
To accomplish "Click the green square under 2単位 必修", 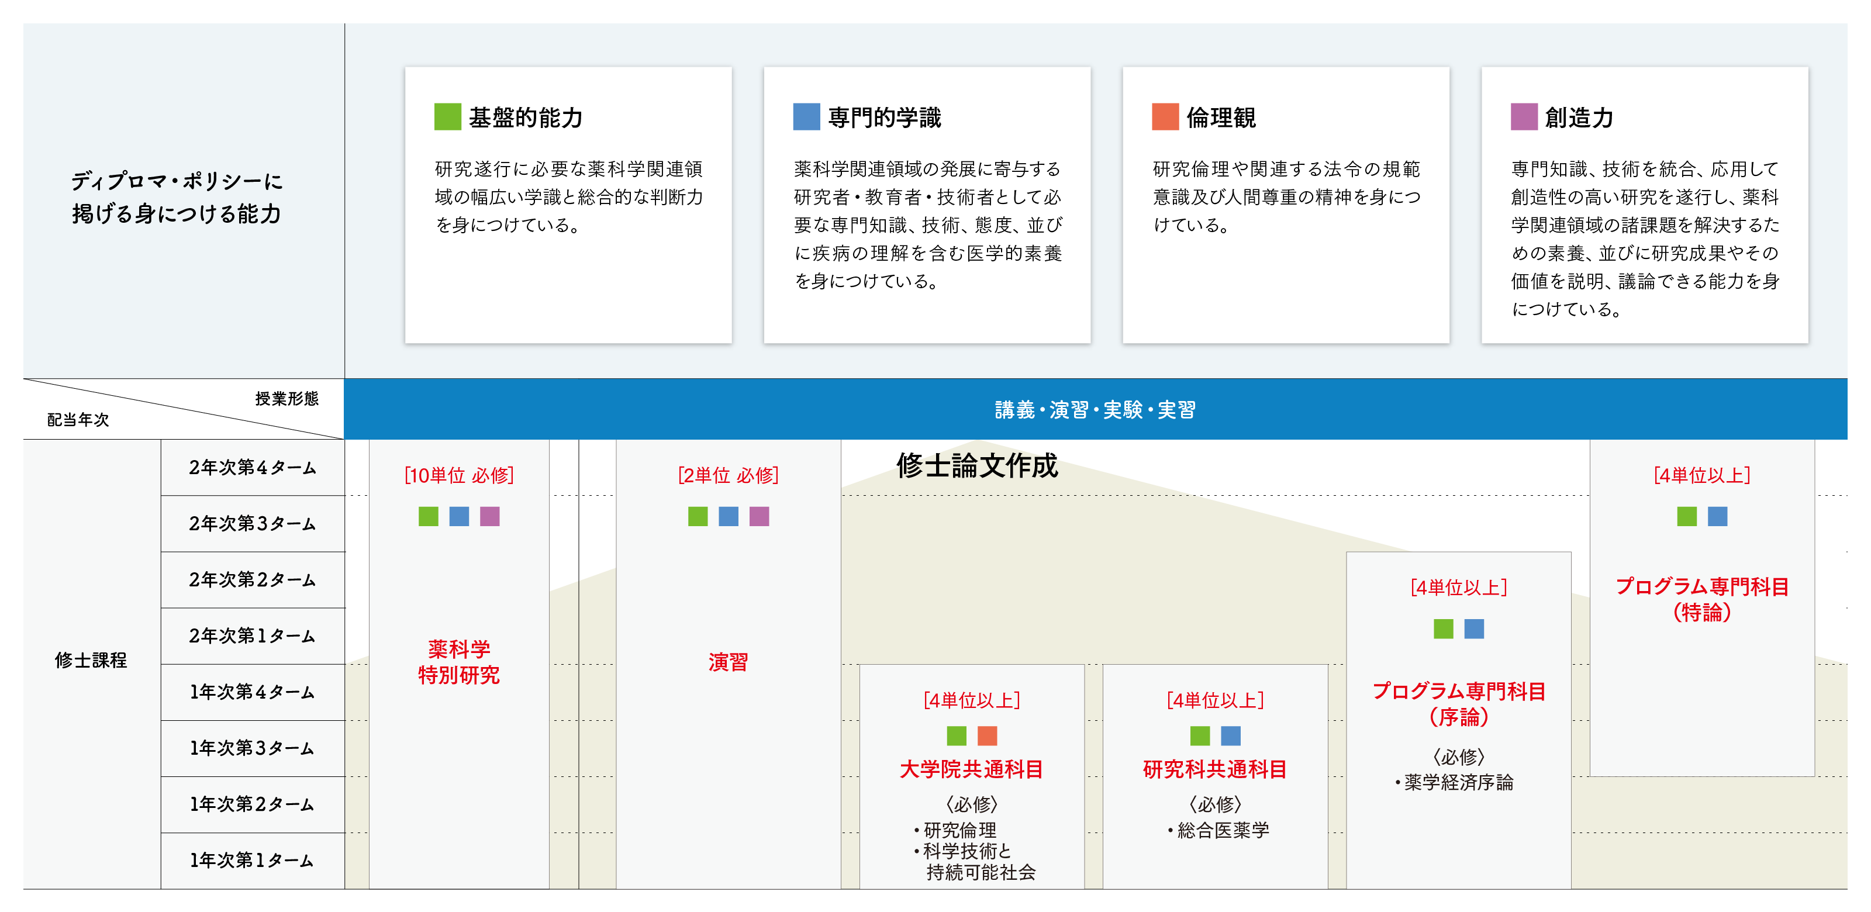I will pyautogui.click(x=698, y=516).
